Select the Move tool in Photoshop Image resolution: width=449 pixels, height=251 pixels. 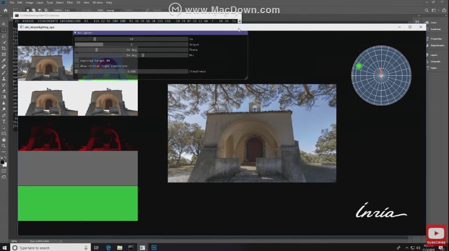tap(4, 24)
